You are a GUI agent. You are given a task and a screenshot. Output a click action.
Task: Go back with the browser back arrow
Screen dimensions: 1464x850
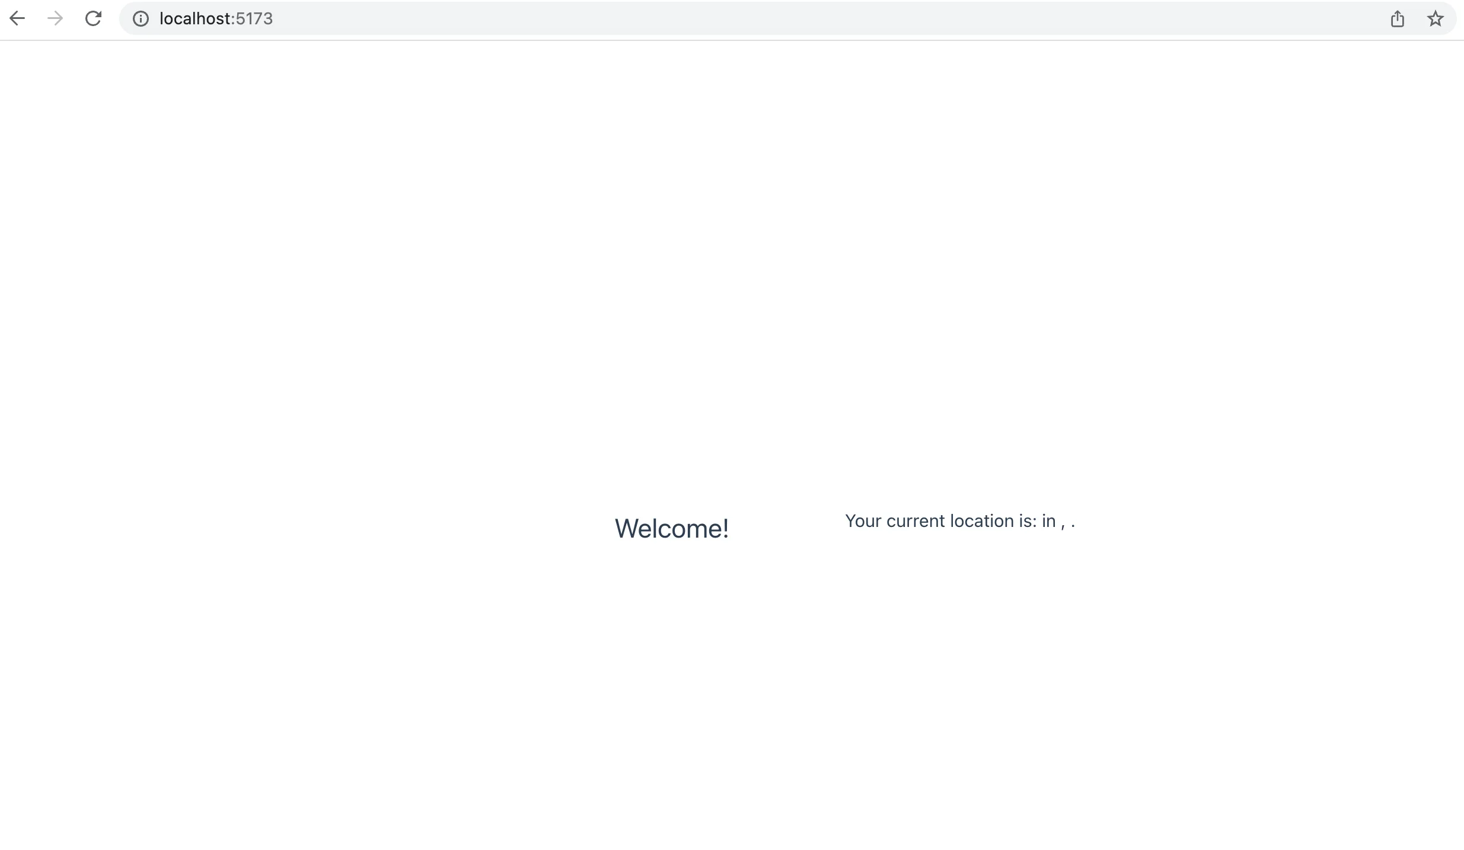[17, 19]
